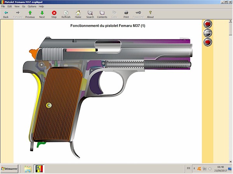The height and width of the screenshot is (174, 233).
Task: Click the network tray icon
Action: [205, 169]
